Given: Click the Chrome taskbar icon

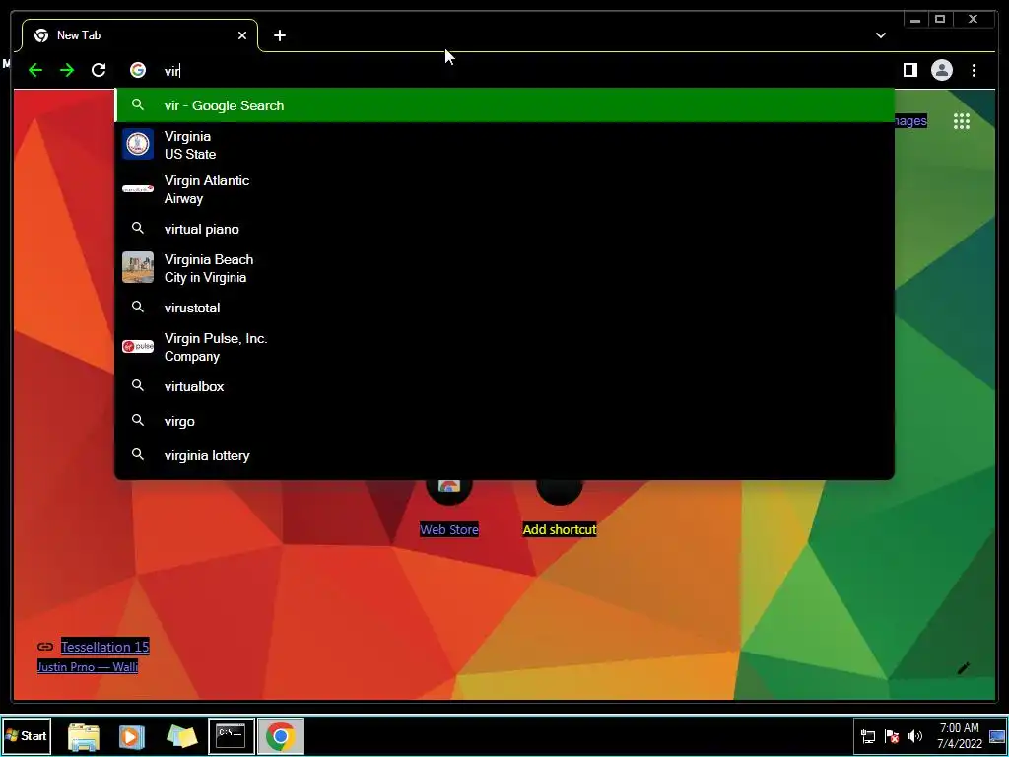Looking at the screenshot, I should click(281, 735).
